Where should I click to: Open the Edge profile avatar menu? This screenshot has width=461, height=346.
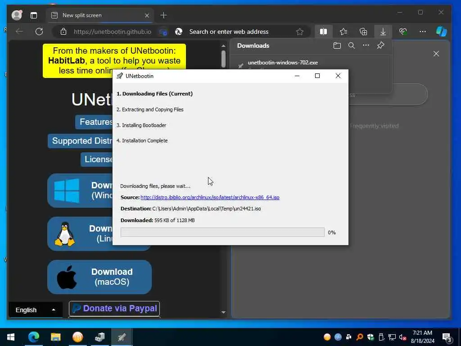point(17,15)
